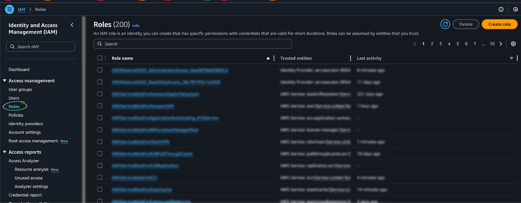Click the Delete button

466,24
